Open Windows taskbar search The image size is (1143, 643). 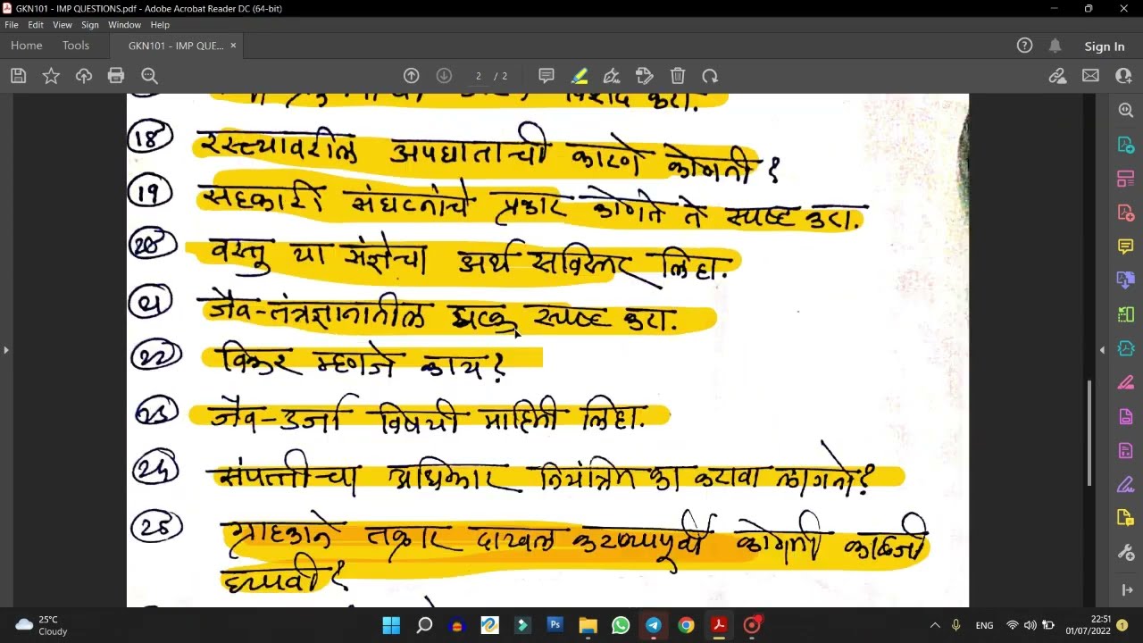[x=424, y=625]
